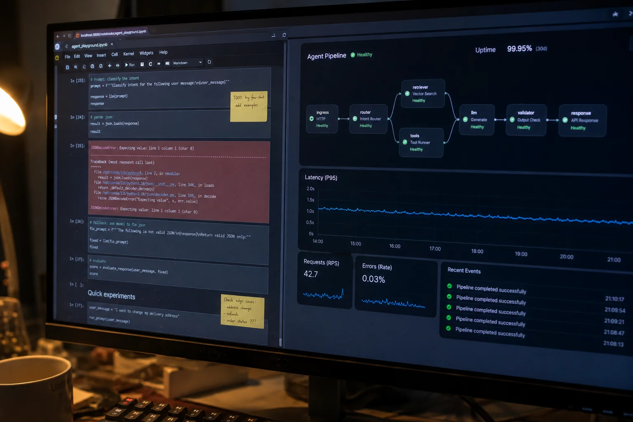633x422 pixels.
Task: Open the Edit menu
Action: [x=77, y=56]
